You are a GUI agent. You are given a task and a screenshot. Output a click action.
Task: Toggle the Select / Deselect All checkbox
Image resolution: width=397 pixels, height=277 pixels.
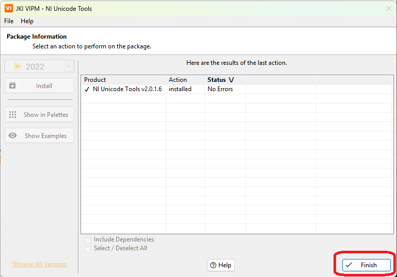pos(88,250)
